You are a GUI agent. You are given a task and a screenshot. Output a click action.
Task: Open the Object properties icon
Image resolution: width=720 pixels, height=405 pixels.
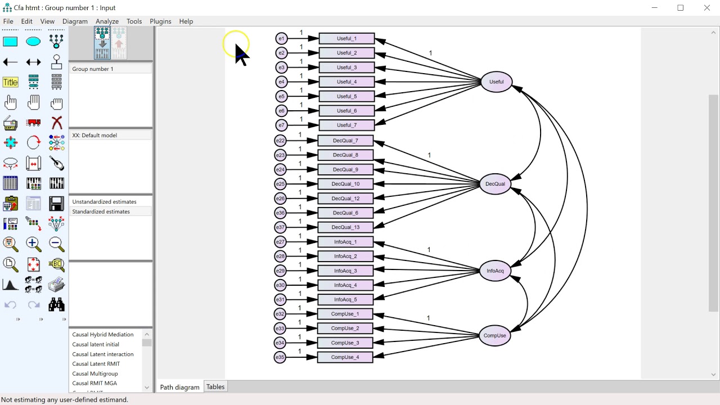pyautogui.click(x=10, y=224)
